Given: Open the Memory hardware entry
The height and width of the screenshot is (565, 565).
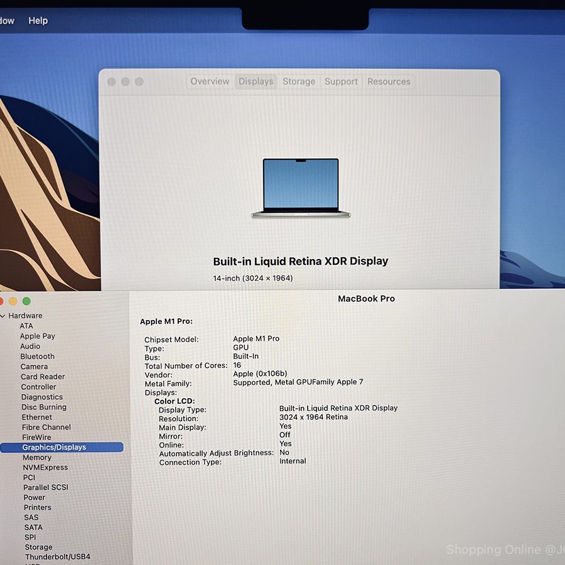Looking at the screenshot, I should pyautogui.click(x=37, y=457).
